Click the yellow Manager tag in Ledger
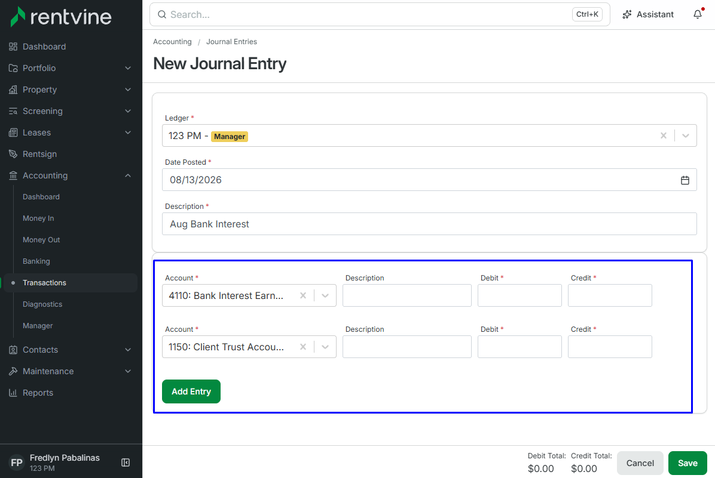Screen dimensions: 715x478 (230, 137)
